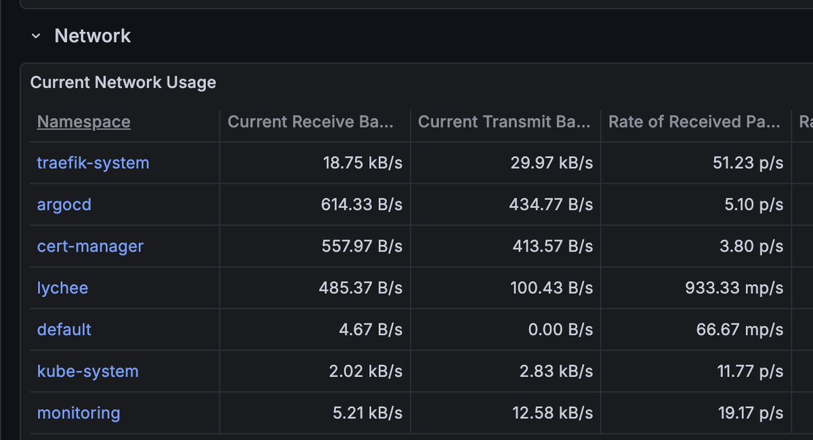The height and width of the screenshot is (440, 813).
Task: Sort table by Namespace column header
Action: (x=83, y=122)
